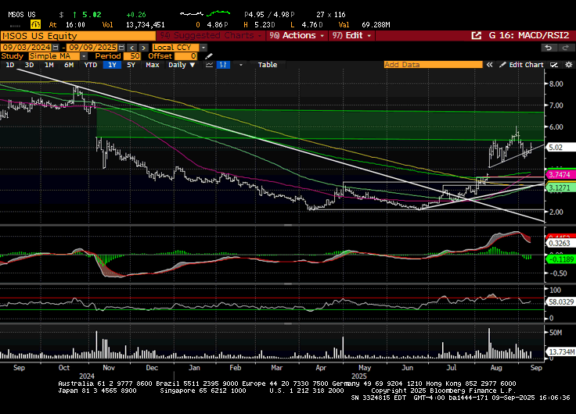Click the Simple MA study field
576x414 pixels.
54,56
